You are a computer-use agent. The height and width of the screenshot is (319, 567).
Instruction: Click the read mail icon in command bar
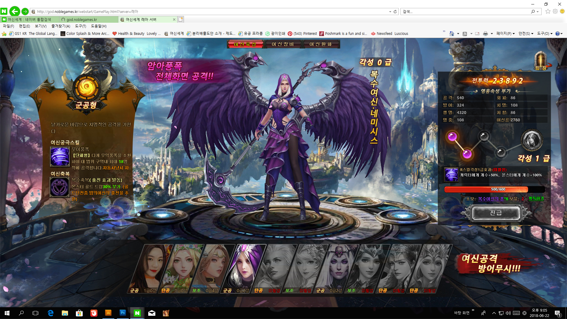coord(477,34)
